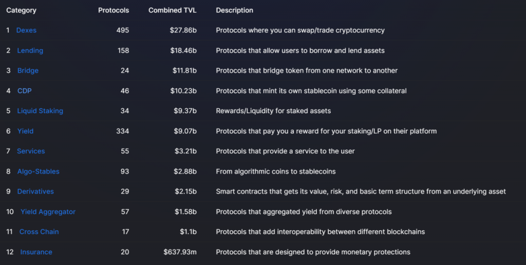The width and height of the screenshot is (526, 265).
Task: Click the Description column header
Action: point(234,10)
